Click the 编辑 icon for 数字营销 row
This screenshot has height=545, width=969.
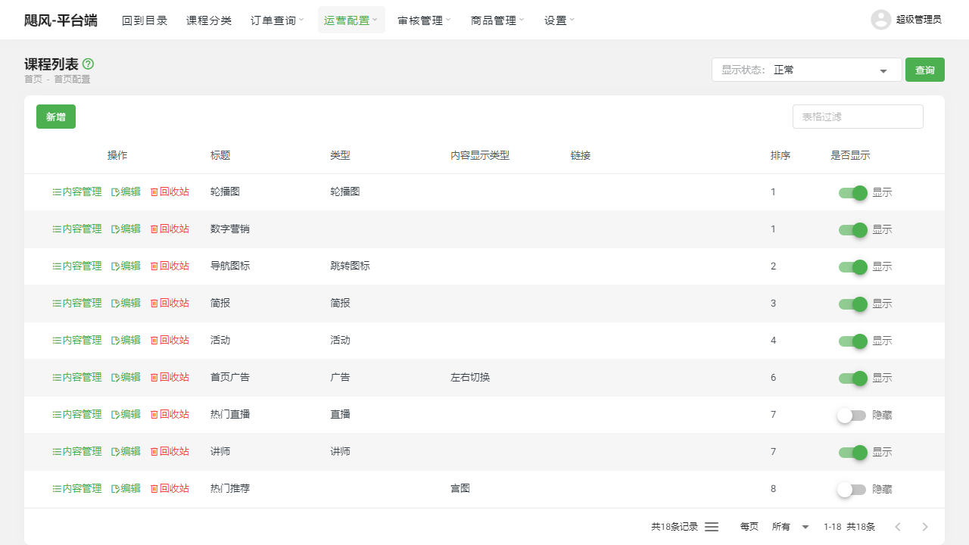tap(116, 229)
